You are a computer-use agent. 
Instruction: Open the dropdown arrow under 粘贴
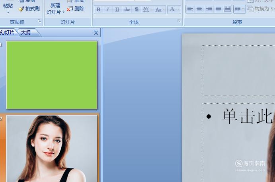(x=8, y=13)
